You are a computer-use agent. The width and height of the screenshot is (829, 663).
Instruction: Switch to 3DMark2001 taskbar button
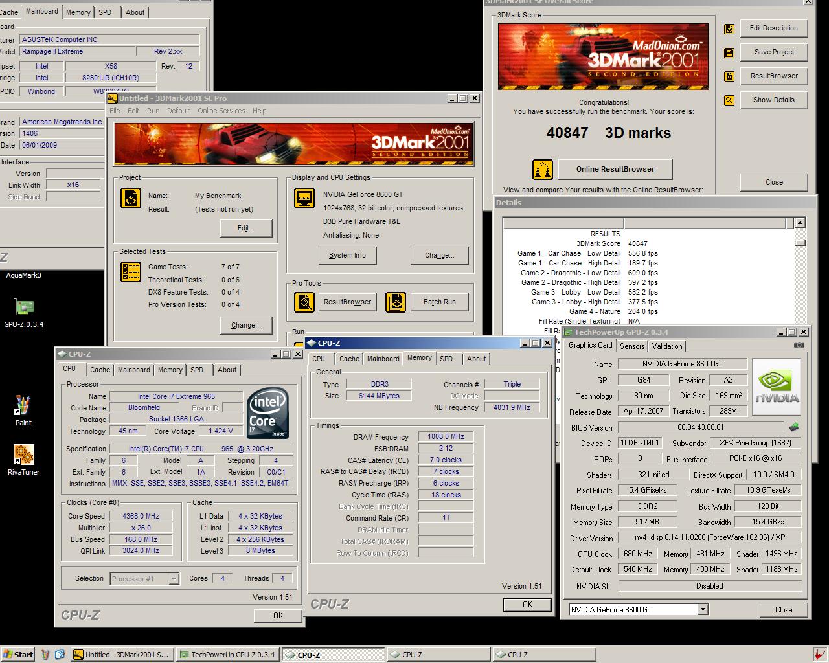point(121,655)
